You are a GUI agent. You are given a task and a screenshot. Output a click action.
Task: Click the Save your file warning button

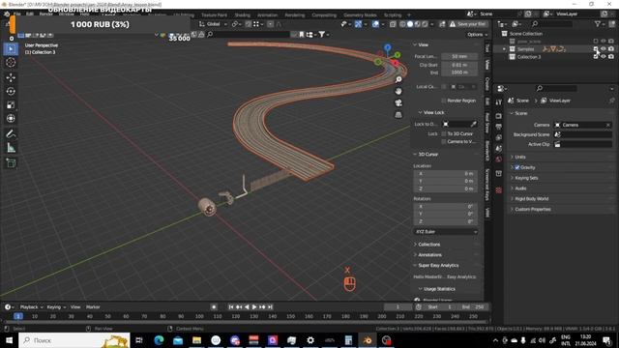pyautogui.click(x=468, y=24)
